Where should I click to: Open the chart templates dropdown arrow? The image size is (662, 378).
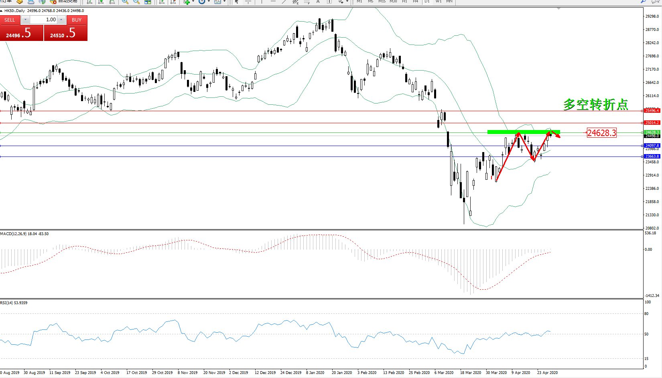pos(224,2)
